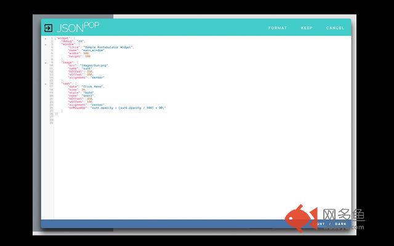Image resolution: width=394 pixels, height=246 pixels.
Task: Click the "Sample Konfabulator Widget" title value
Action: pos(108,47)
